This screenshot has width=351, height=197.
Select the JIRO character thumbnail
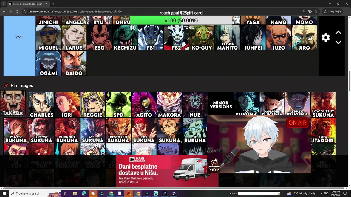304,38
